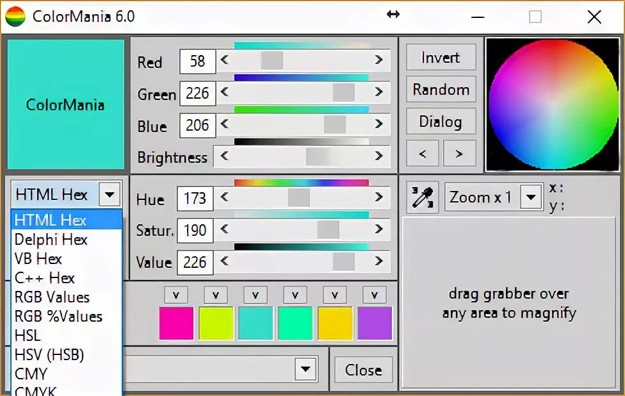Image resolution: width=625 pixels, height=396 pixels.
Task: Click the Value slider thumb
Action: pyautogui.click(x=344, y=261)
